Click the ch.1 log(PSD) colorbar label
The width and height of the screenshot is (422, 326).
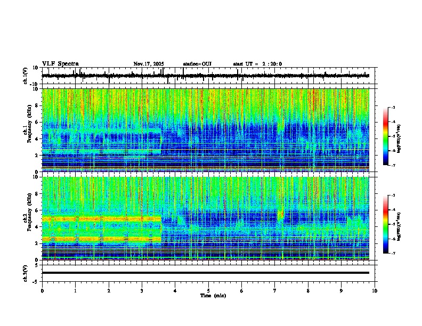pos(399,139)
